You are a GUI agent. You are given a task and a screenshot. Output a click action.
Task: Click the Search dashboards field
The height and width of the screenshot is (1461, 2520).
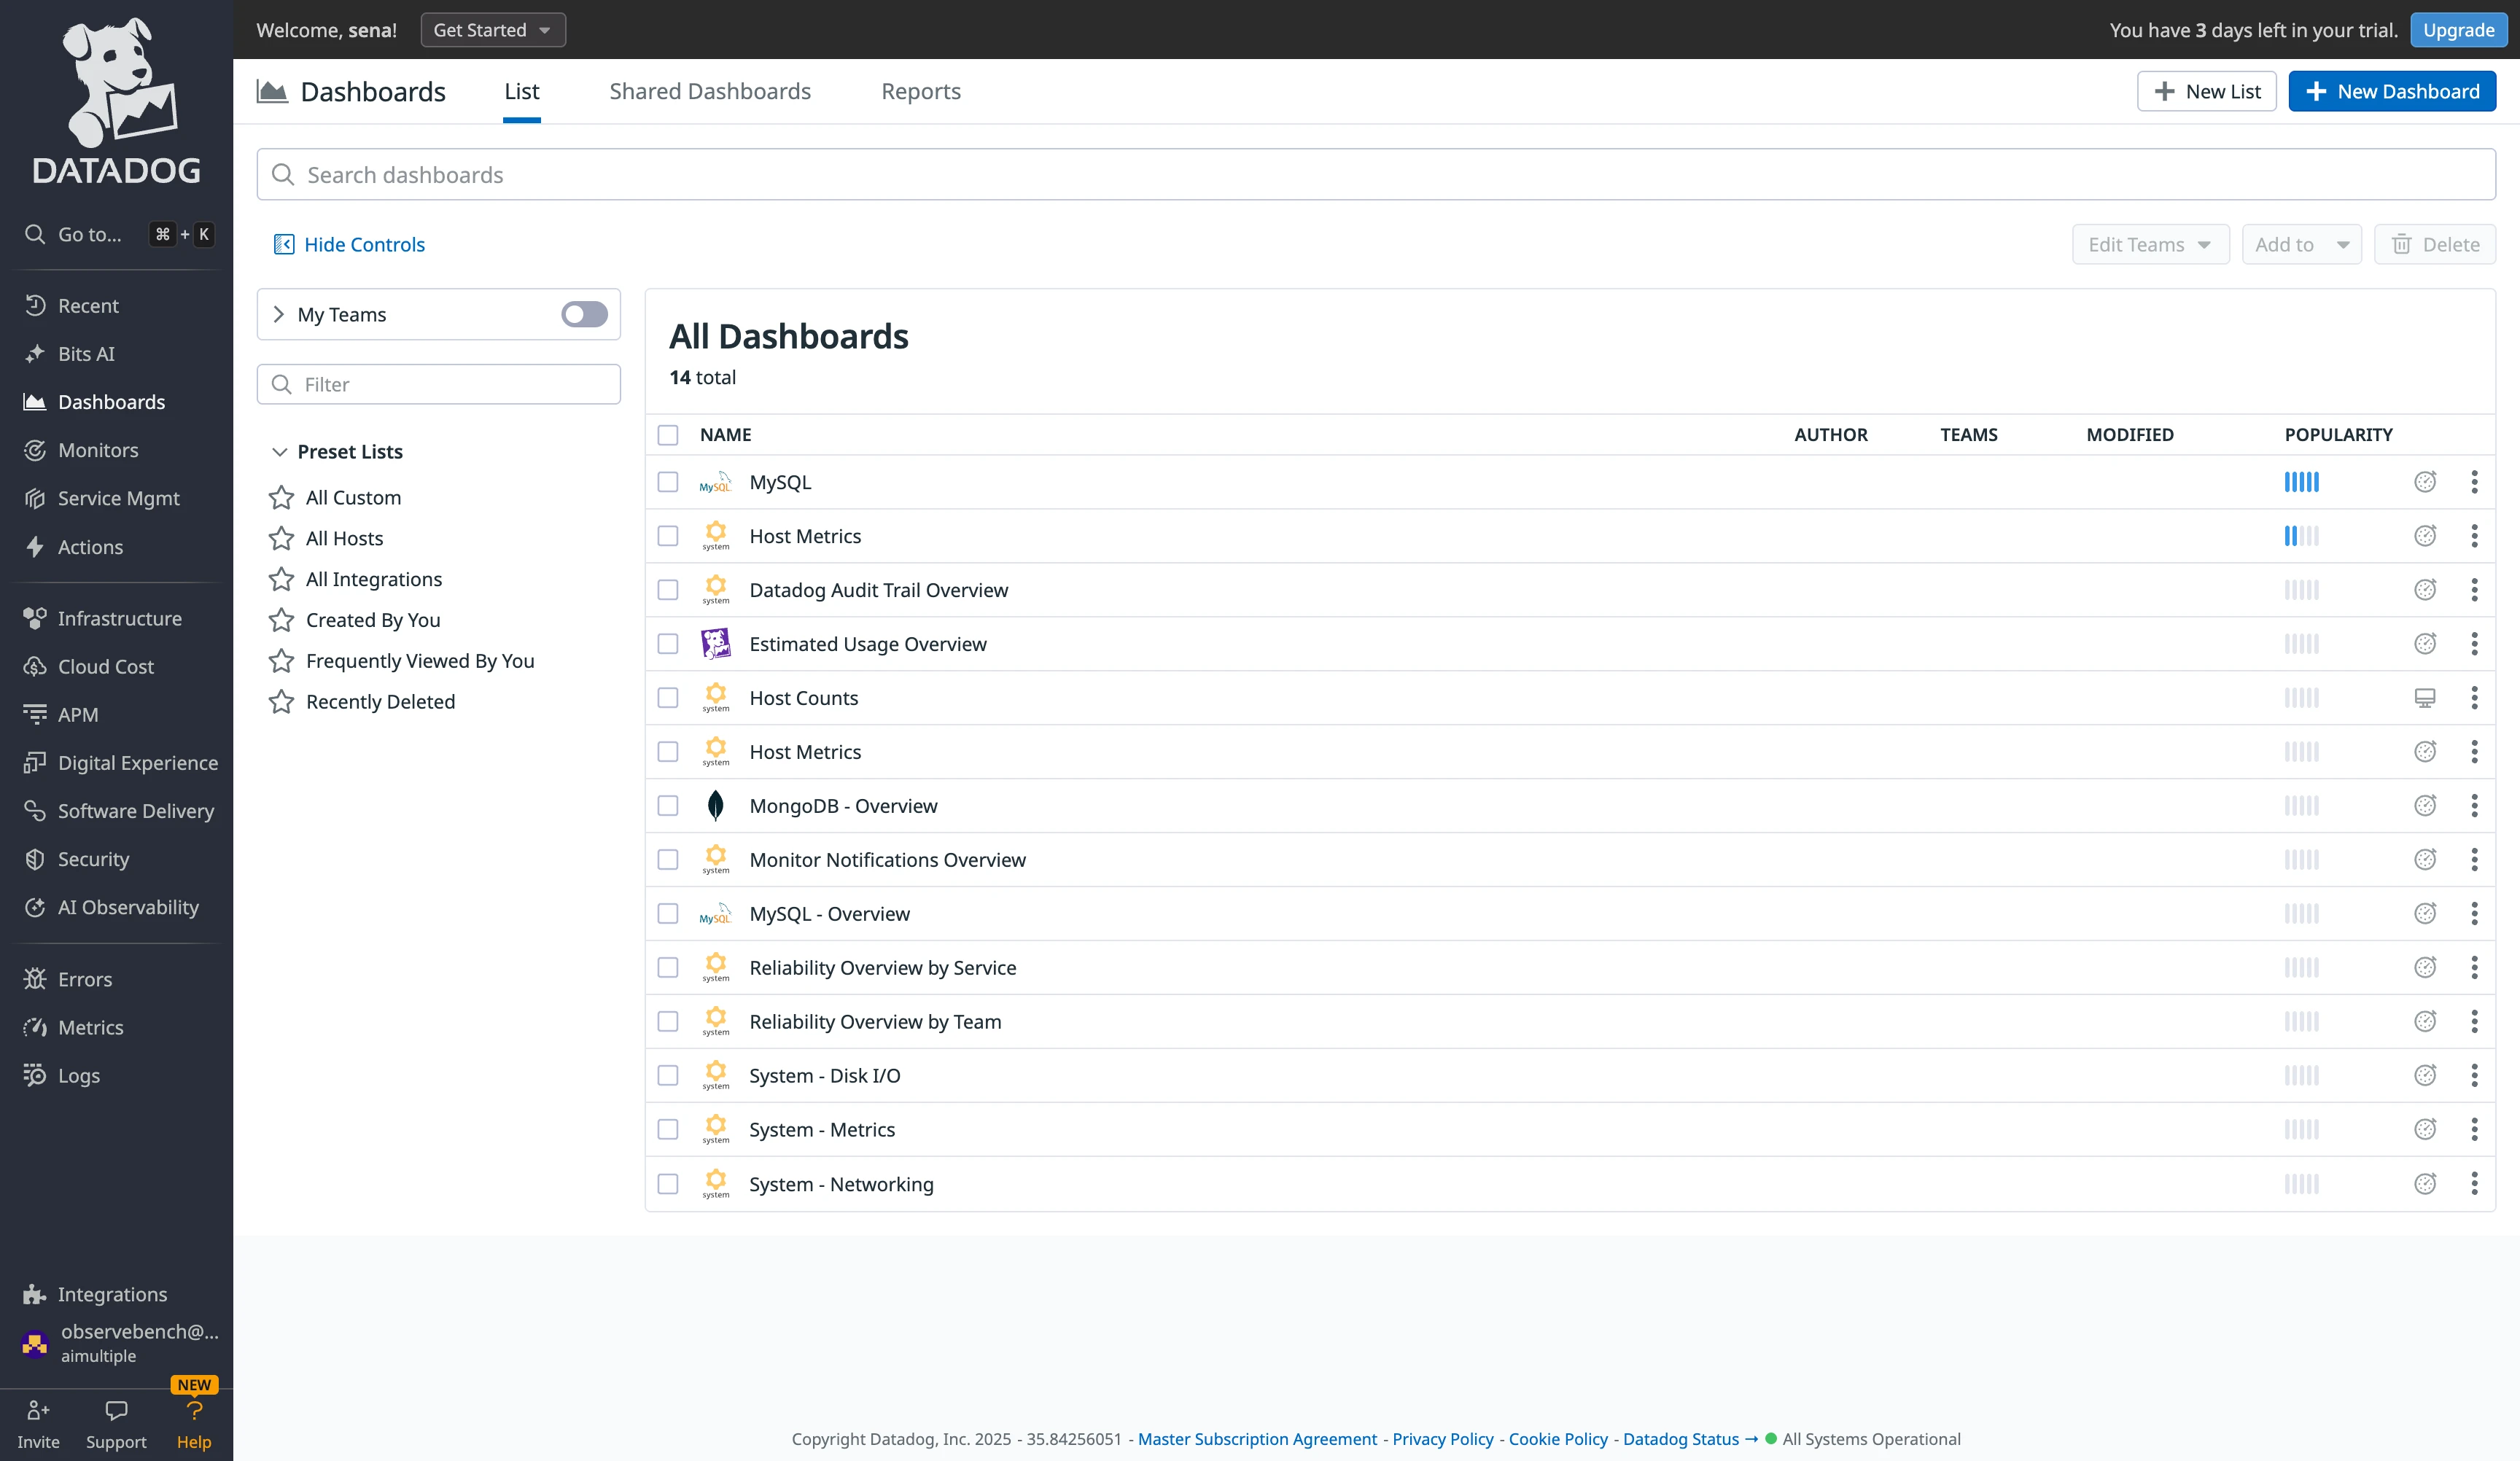click(1375, 174)
